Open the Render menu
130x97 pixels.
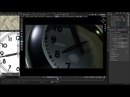(8, 13)
